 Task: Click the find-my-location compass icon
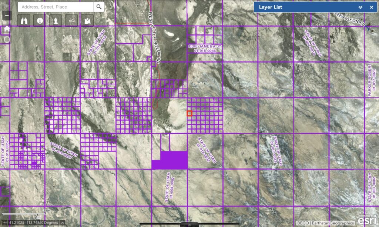pos(7,40)
